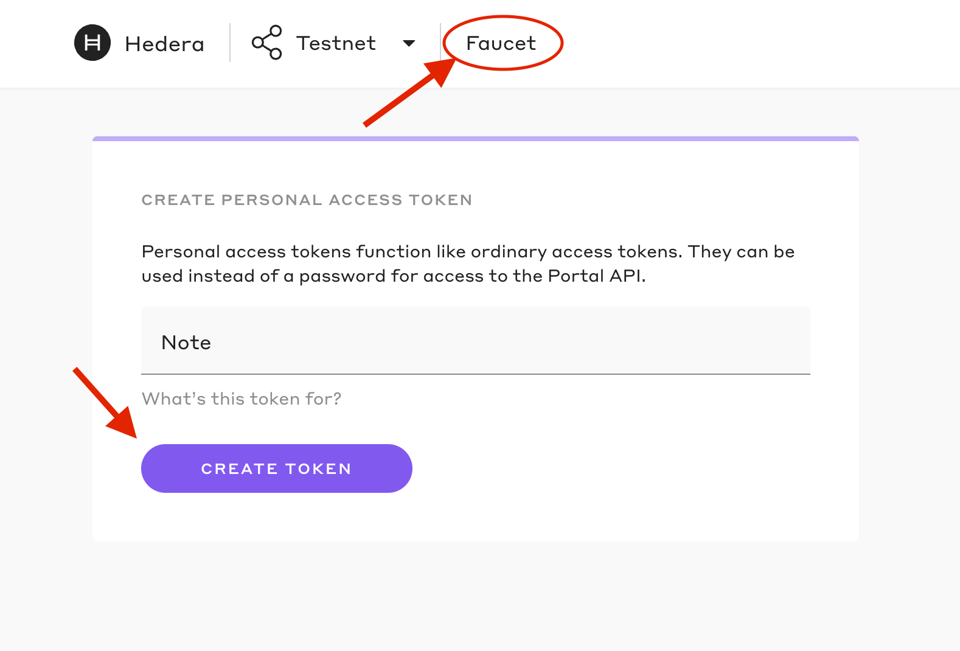Image resolution: width=960 pixels, height=651 pixels.
Task: Click the red arrow pointing at Faucet
Action: point(410,91)
